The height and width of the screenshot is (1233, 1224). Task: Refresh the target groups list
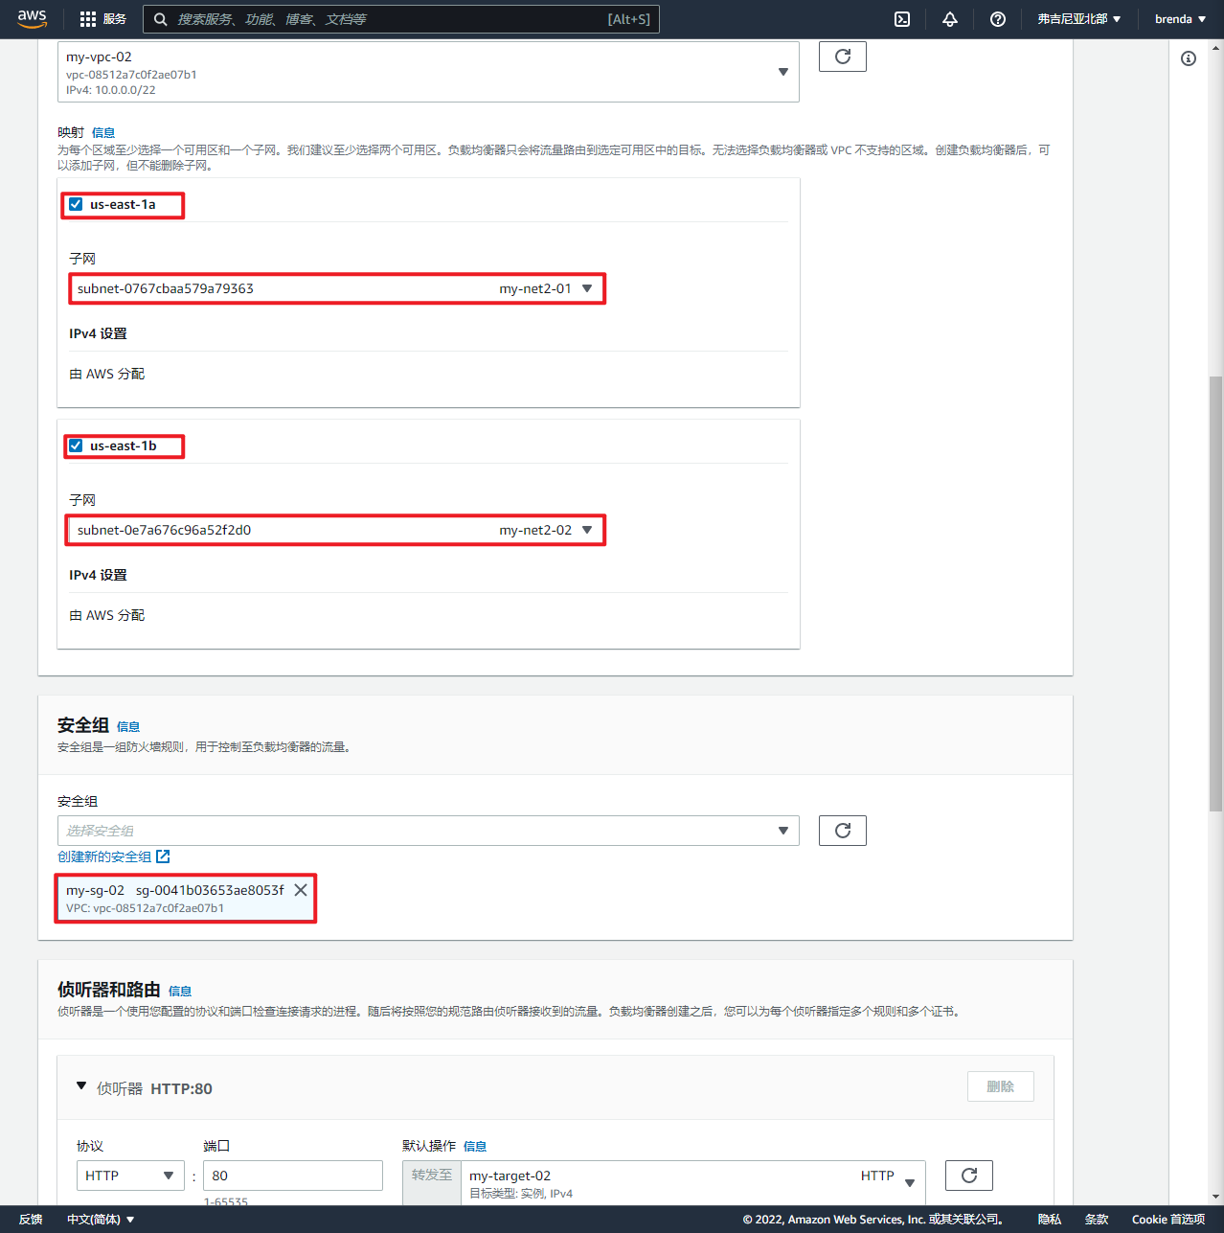coord(969,1176)
